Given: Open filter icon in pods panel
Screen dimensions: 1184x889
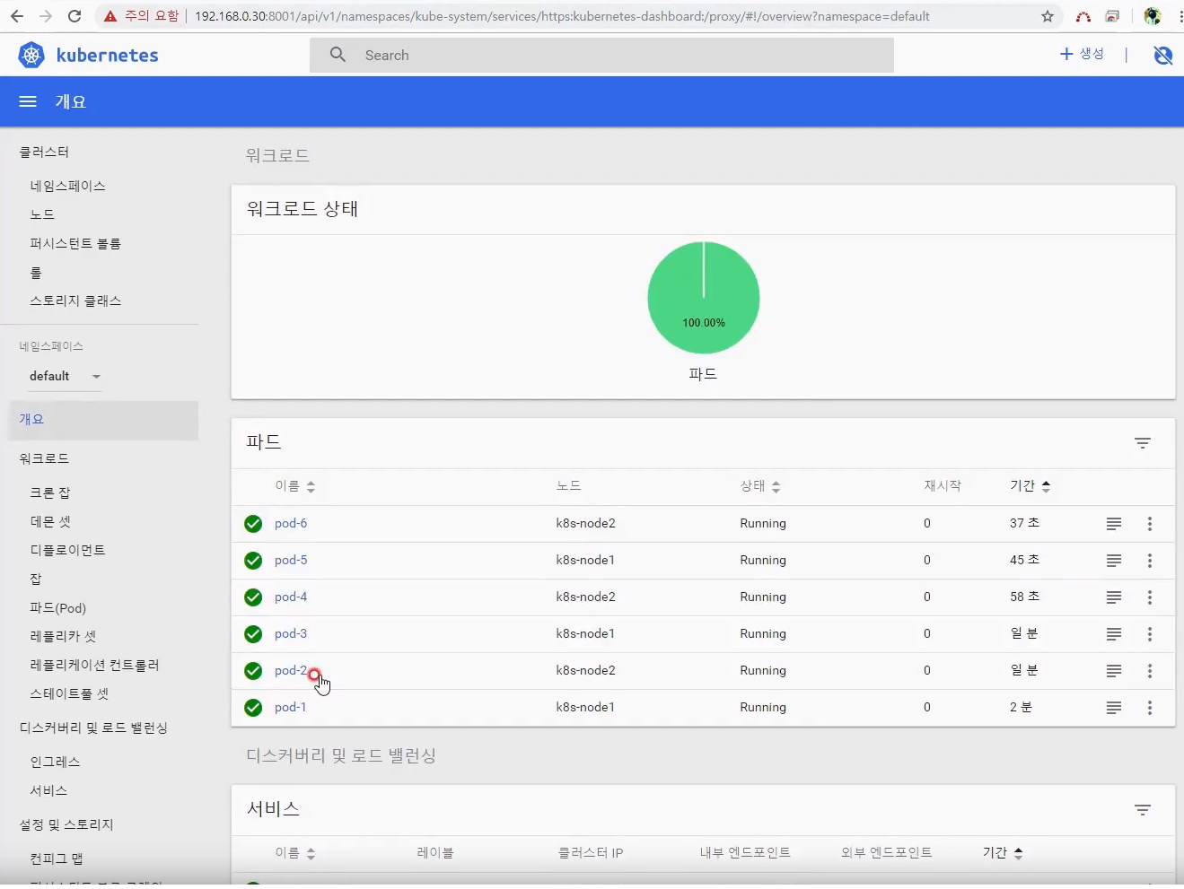Looking at the screenshot, I should tap(1142, 442).
